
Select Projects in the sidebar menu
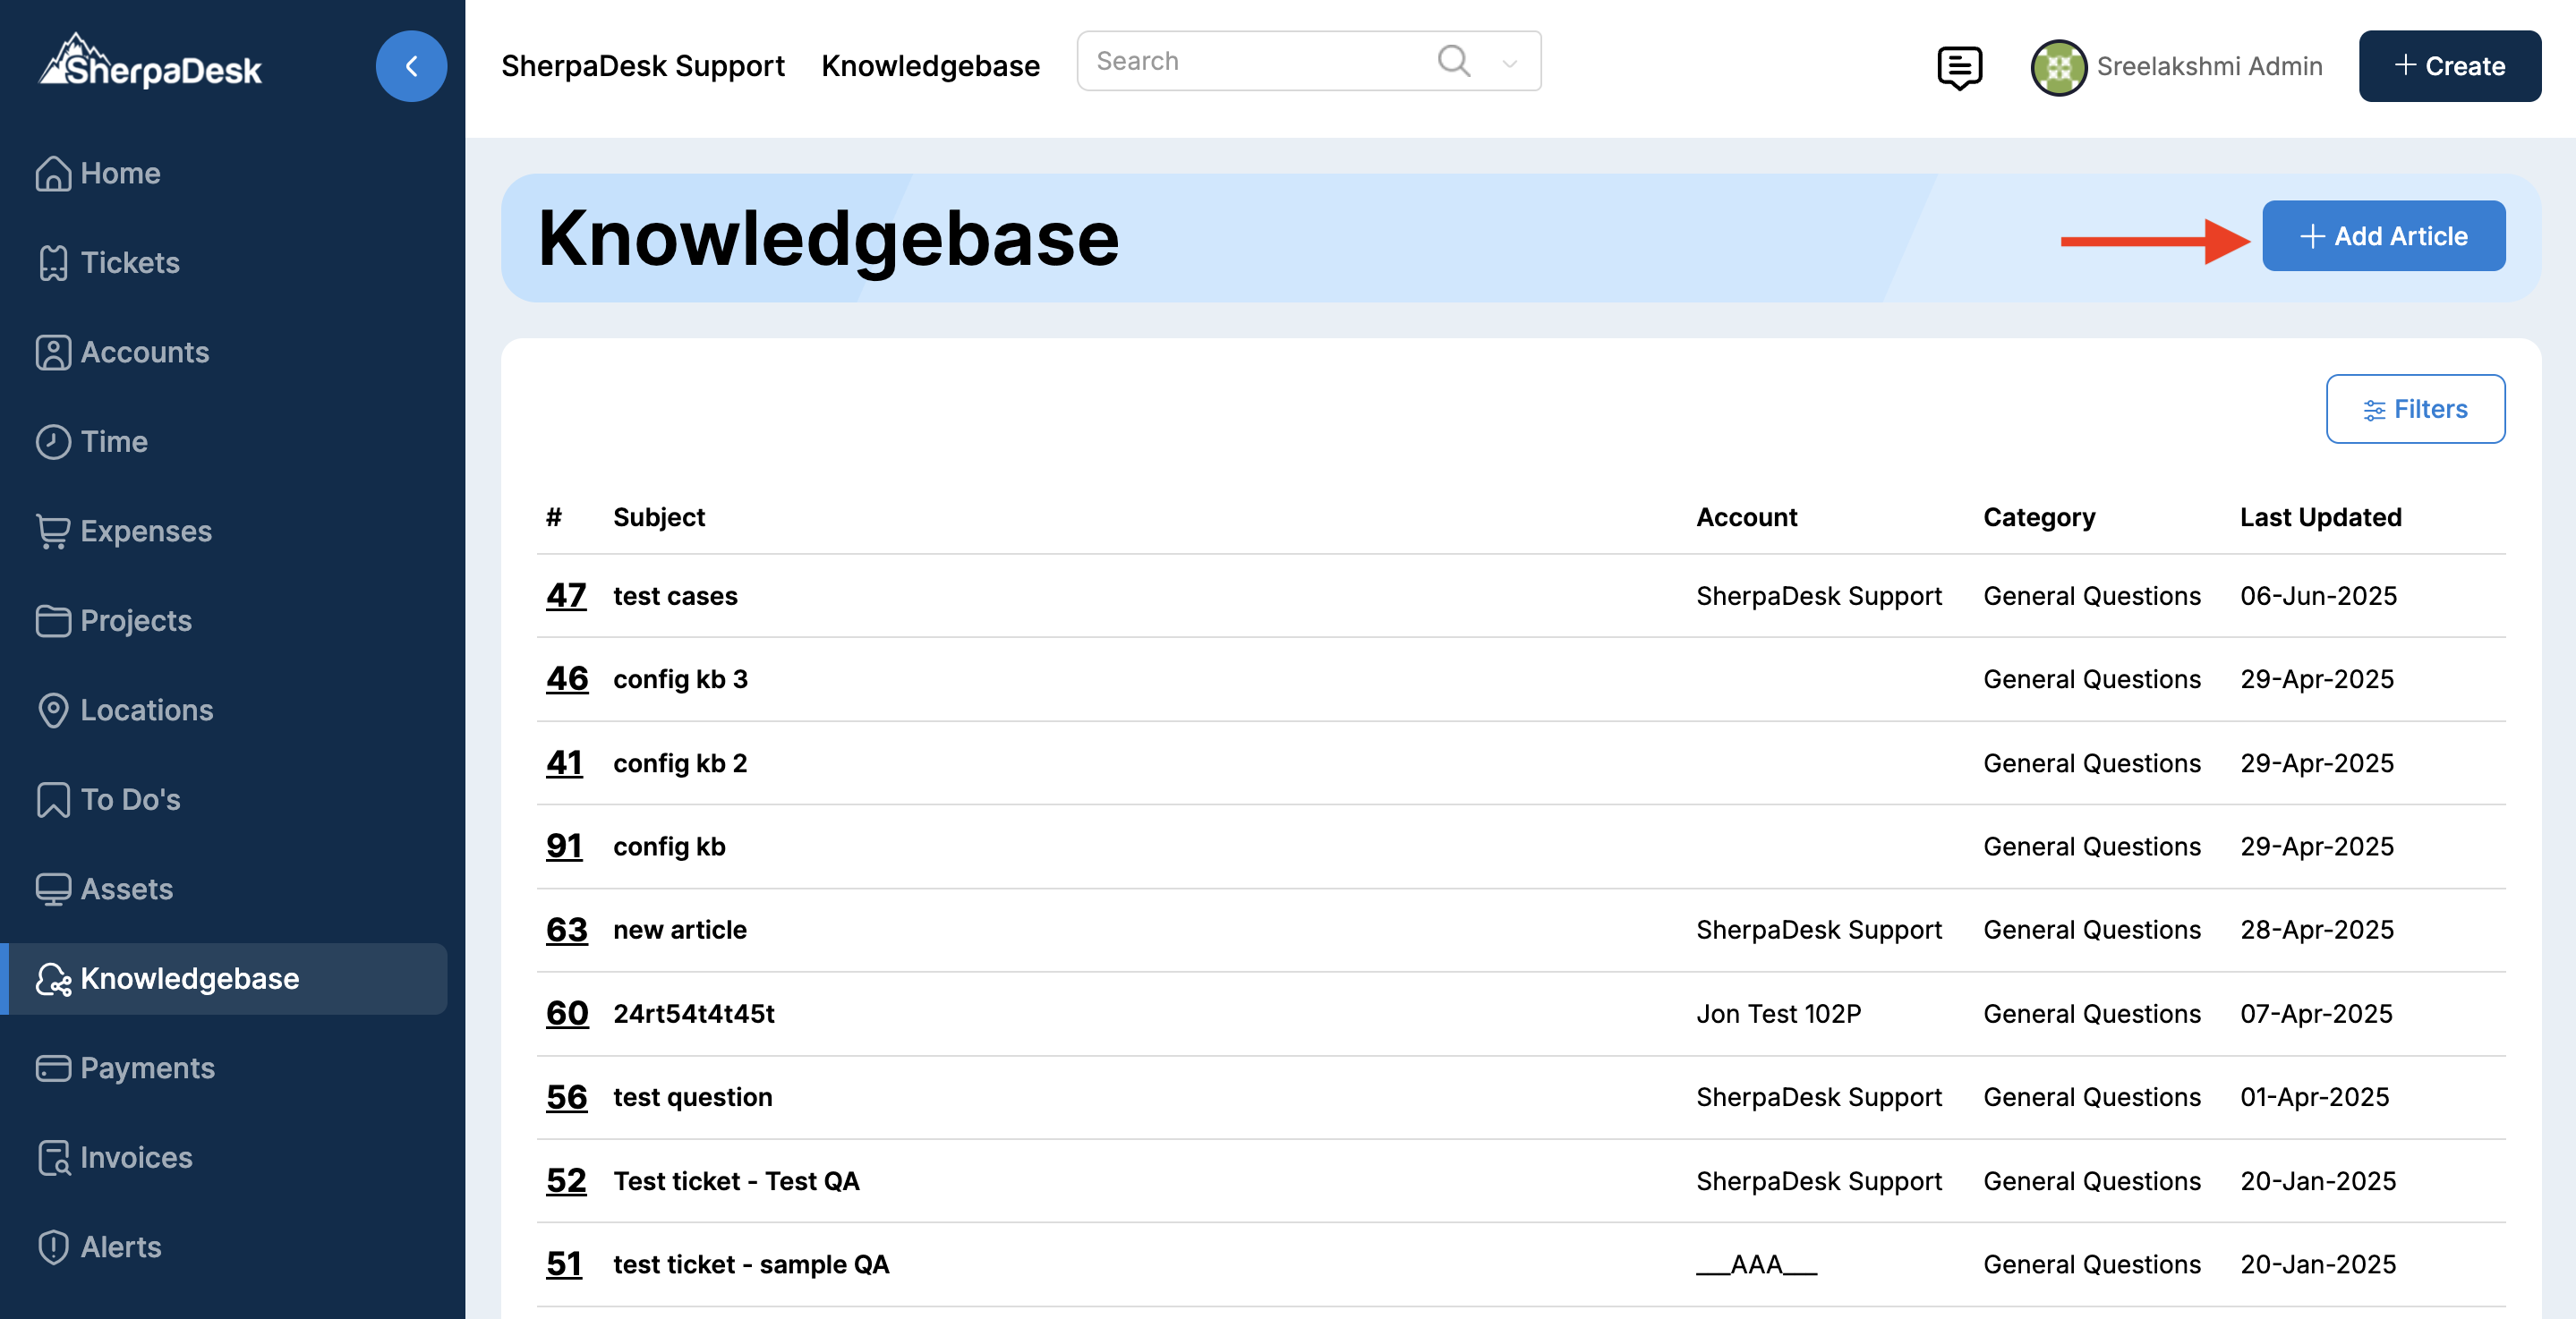pyautogui.click(x=135, y=621)
